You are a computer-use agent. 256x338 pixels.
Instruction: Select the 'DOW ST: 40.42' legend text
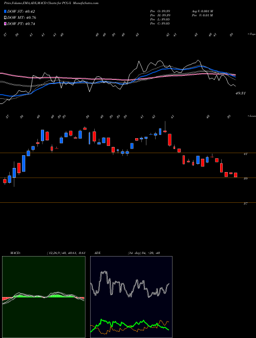click(21, 11)
